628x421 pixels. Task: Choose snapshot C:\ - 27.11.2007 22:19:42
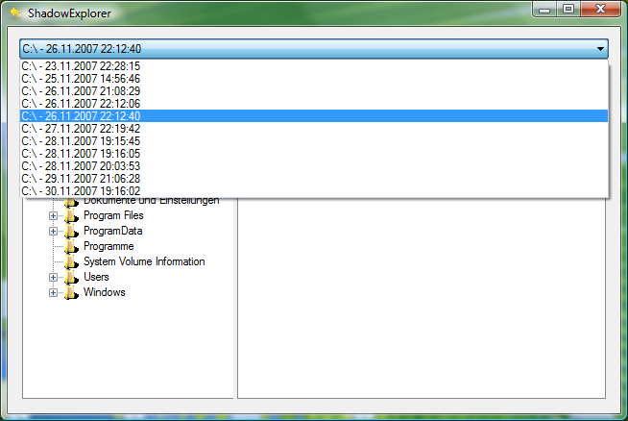pyautogui.click(x=314, y=128)
